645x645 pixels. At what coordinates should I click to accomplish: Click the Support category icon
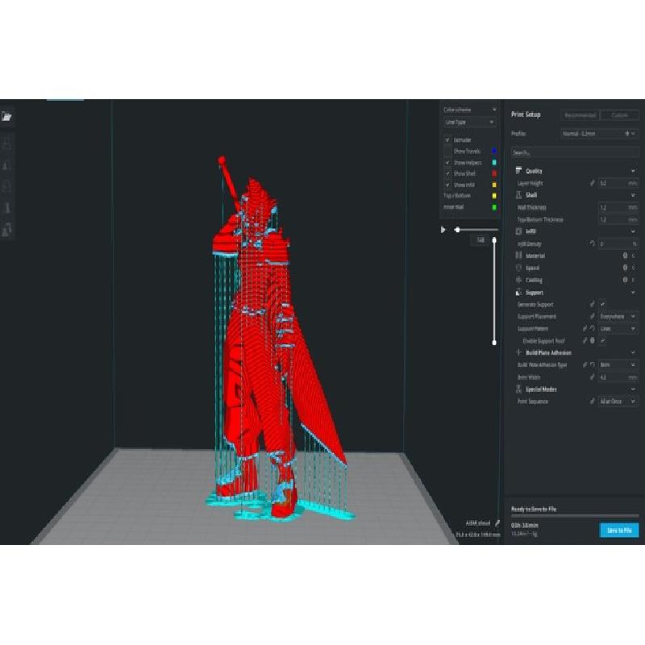518,292
